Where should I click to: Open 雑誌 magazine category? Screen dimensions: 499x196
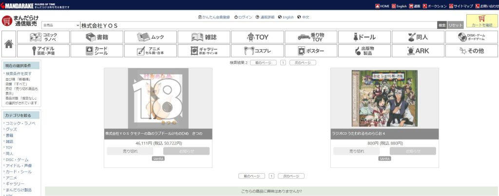[x=204, y=37]
